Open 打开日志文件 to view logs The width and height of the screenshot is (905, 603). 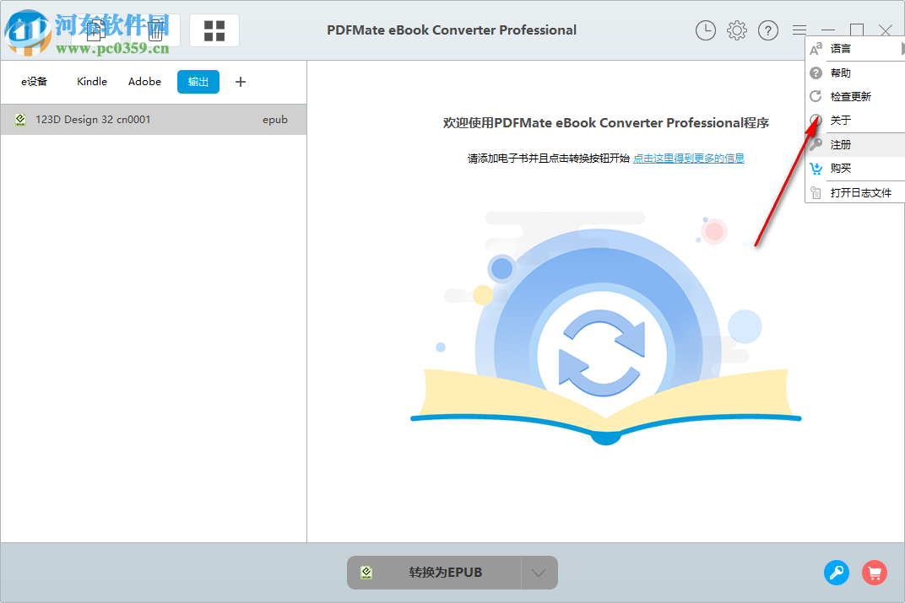[x=853, y=192]
